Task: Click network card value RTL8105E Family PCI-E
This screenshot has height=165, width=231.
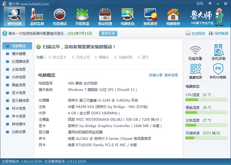Action: coord(103,145)
